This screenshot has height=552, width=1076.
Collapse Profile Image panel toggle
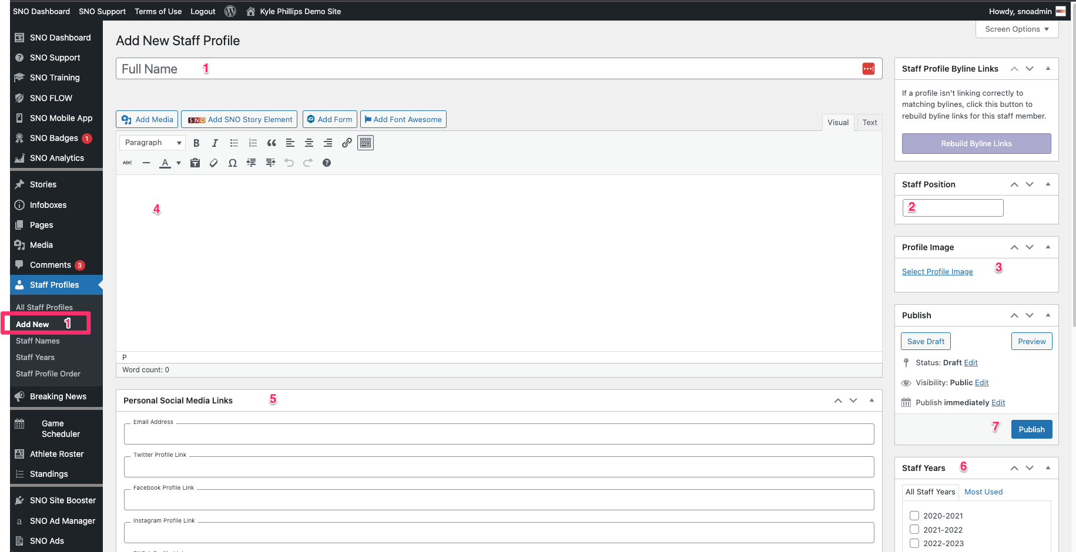[1048, 247]
